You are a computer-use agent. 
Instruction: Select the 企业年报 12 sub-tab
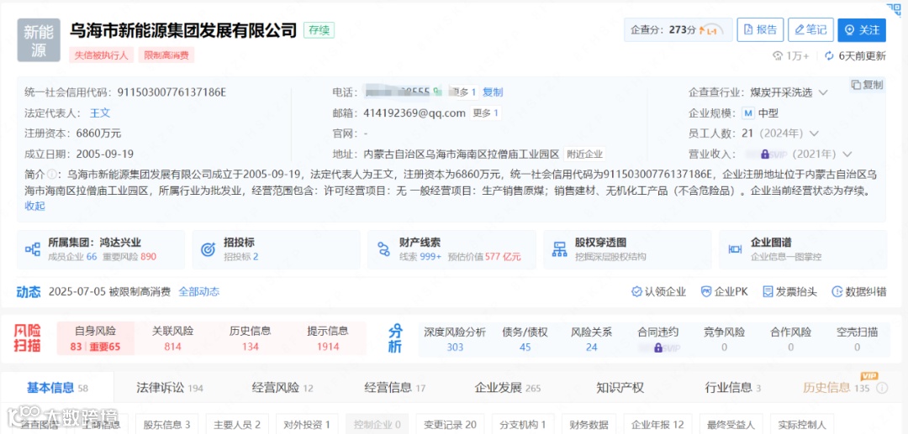click(x=657, y=425)
